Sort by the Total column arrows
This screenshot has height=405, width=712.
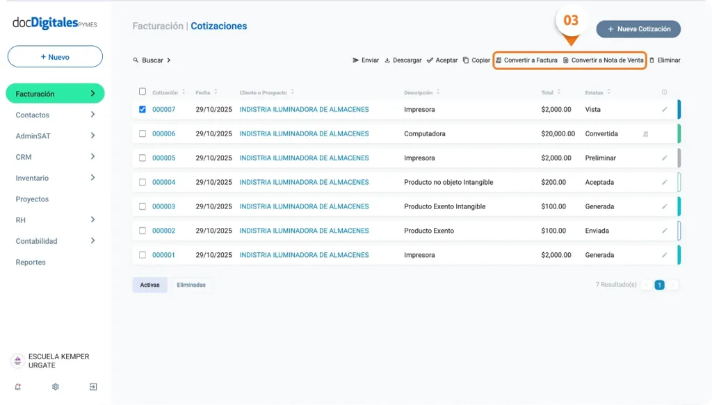coord(560,92)
